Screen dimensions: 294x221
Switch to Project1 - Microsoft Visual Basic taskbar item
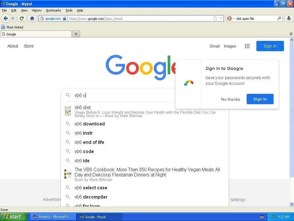[53, 217]
